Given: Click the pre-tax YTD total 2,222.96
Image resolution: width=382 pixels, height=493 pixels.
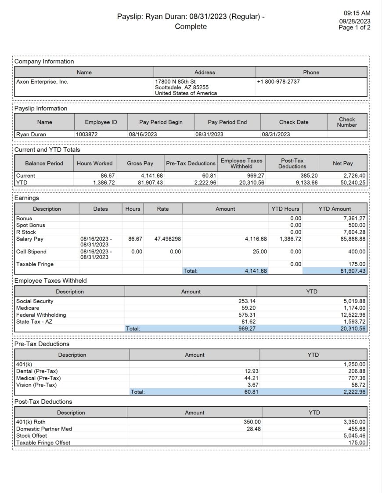Looking at the screenshot, I should tap(354, 392).
